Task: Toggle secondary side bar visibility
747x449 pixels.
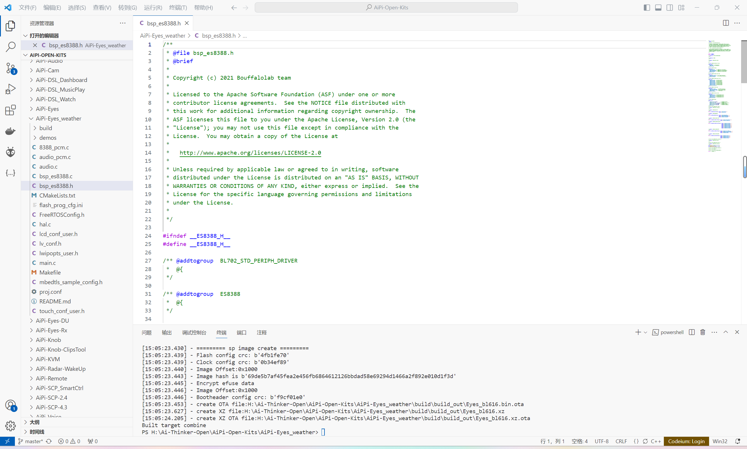Action: tap(670, 8)
